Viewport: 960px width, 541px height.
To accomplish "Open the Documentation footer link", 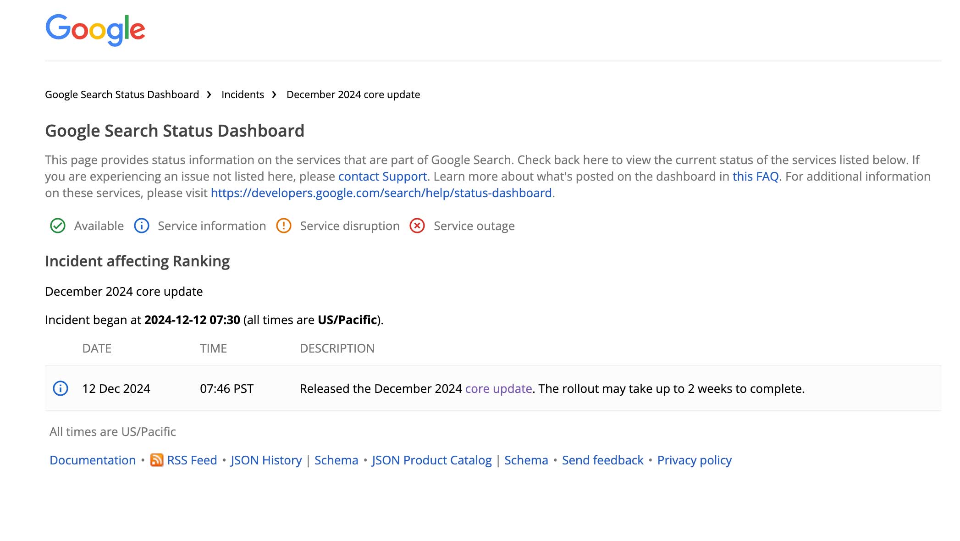I will tap(93, 460).
